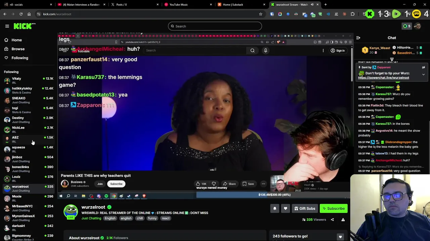Report stream using warning triangle icon
430x241 pixels.
pyautogui.click(x=343, y=220)
